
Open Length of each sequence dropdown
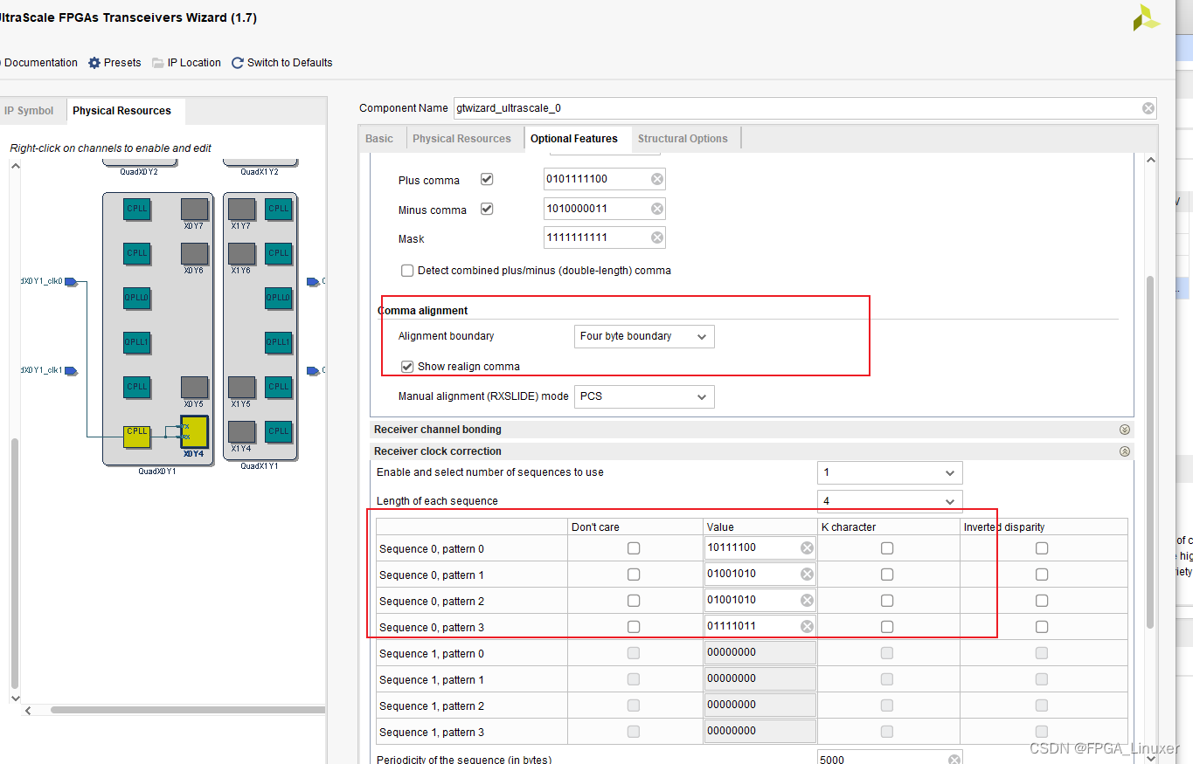pos(890,501)
